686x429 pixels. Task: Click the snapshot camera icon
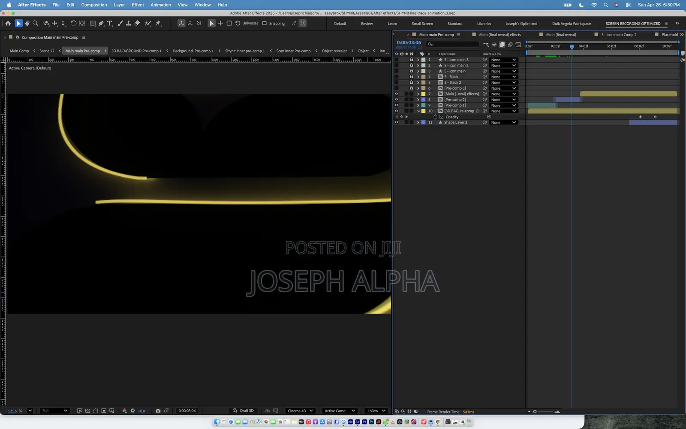point(158,411)
